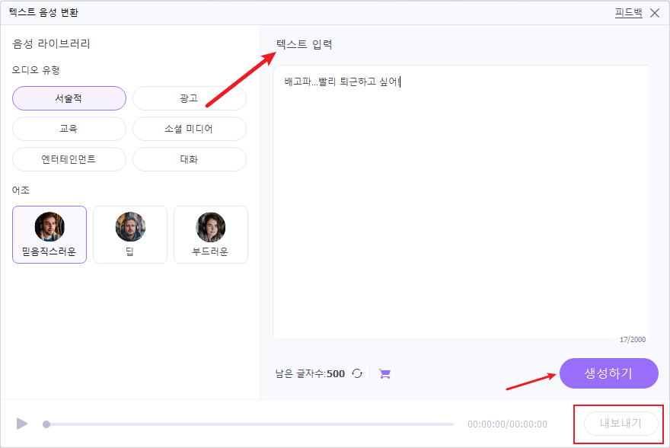Select the 서술적 audio type
Viewport: 670px width, 448px height.
(x=69, y=98)
